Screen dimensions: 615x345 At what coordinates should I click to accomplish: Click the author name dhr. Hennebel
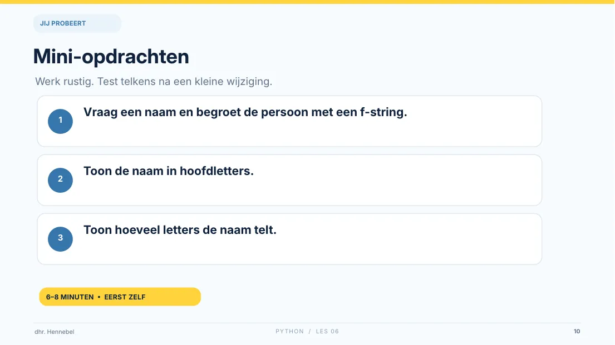click(x=54, y=332)
